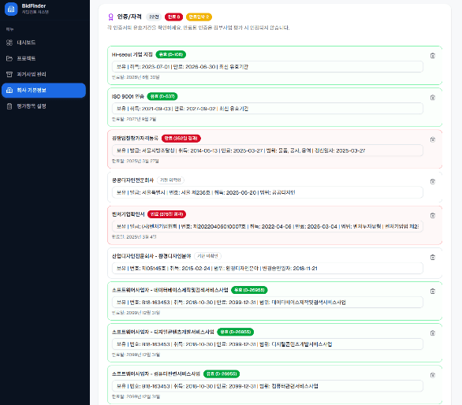Screen dimensions: 462x405
Task: Delete the 산업디자인전문회사 환경디자인분야 entry
Action: click(x=433, y=258)
